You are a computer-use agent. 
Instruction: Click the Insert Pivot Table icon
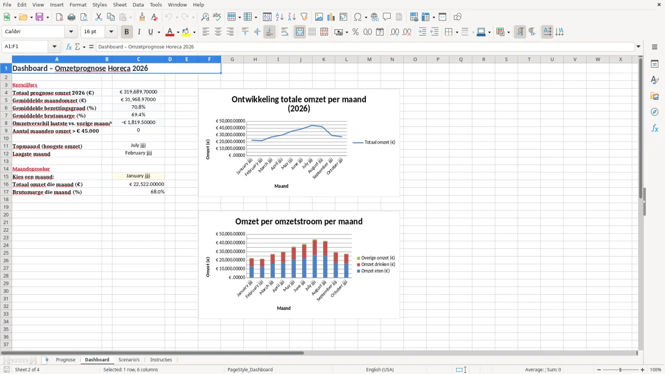click(344, 17)
